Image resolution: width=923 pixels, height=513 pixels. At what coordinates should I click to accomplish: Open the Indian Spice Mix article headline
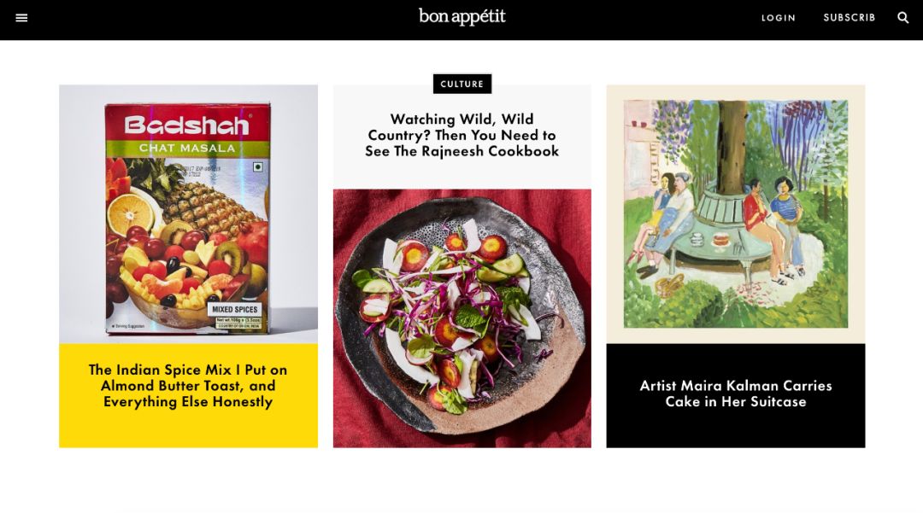coord(188,386)
